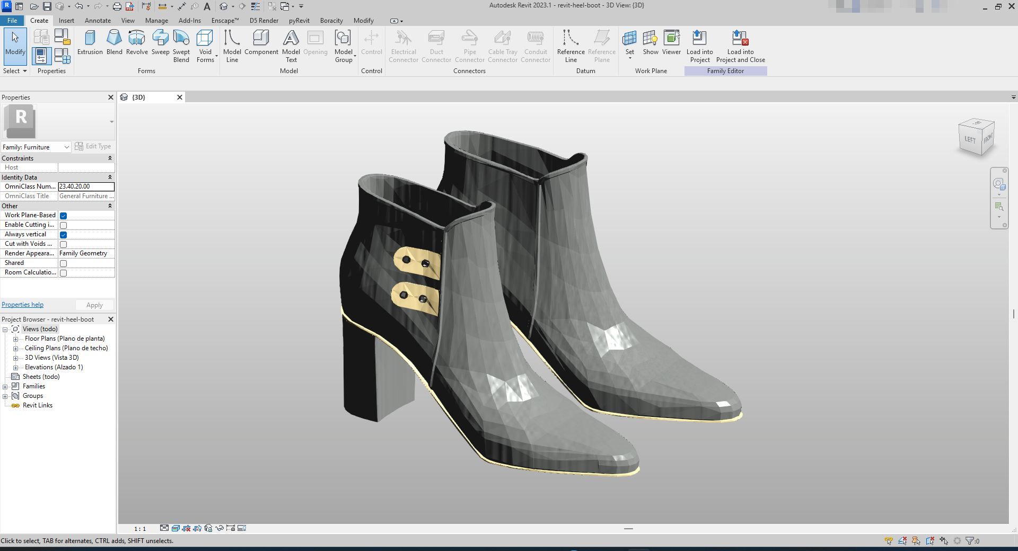Collapse the Identity Data section
Viewport: 1018px width, 551px height.
(x=110, y=177)
